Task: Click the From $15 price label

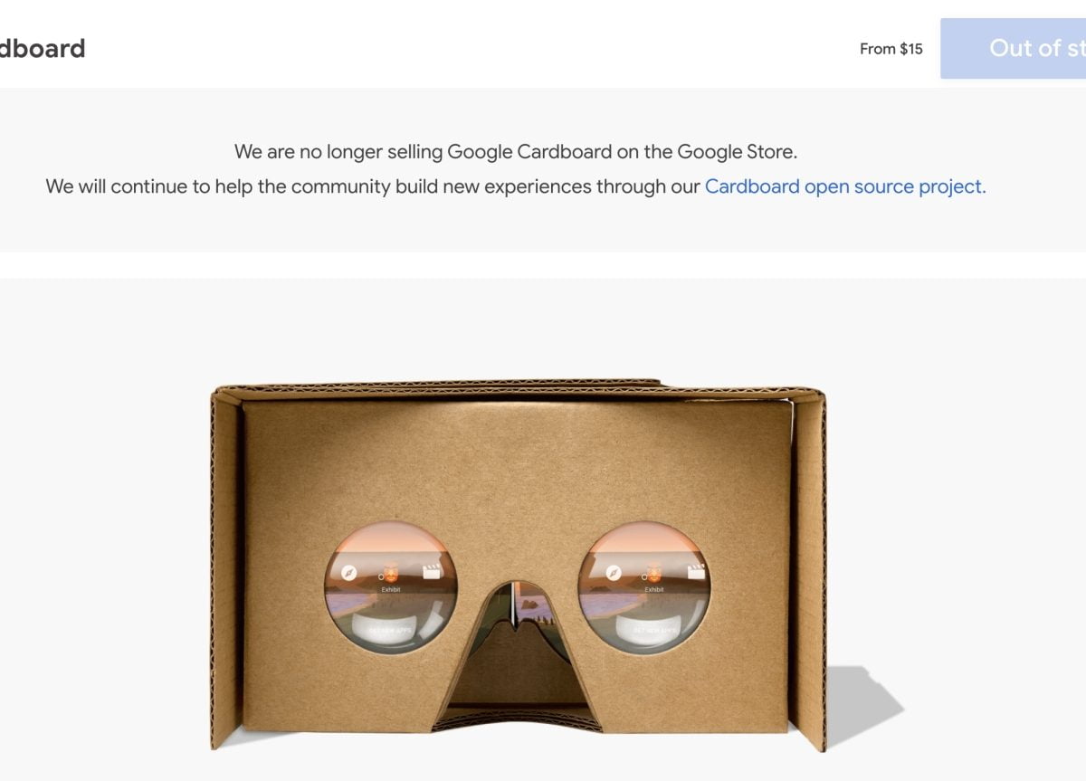Action: pos(891,49)
